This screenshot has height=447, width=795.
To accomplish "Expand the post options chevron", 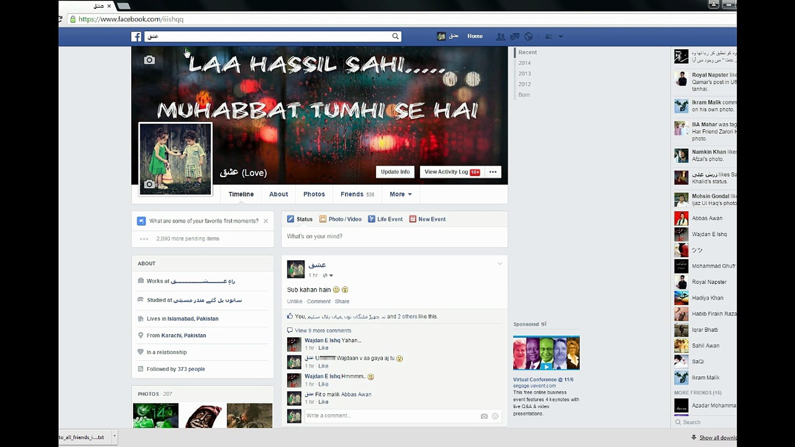I will (500, 263).
